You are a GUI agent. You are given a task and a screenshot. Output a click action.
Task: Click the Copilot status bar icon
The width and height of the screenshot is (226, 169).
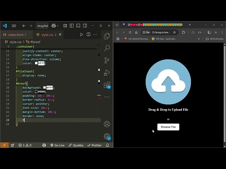(44, 145)
